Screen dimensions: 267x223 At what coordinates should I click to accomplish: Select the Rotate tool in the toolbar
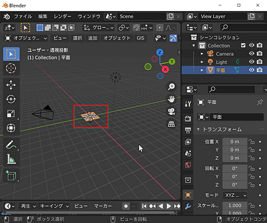click(x=11, y=99)
